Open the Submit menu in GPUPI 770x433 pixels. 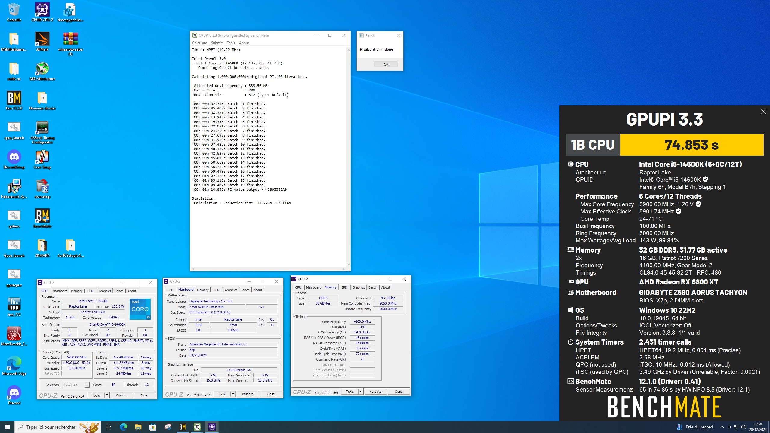point(217,43)
